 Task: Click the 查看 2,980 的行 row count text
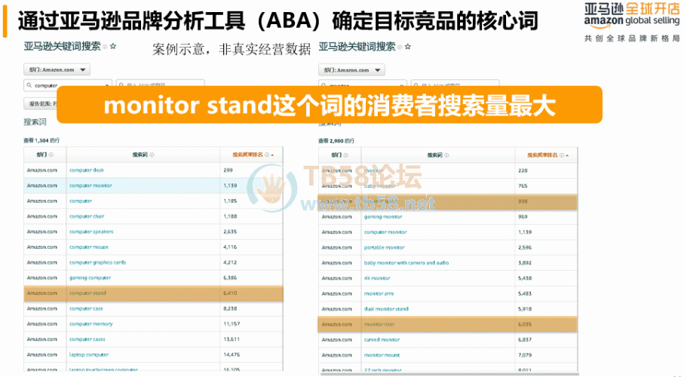(336, 141)
